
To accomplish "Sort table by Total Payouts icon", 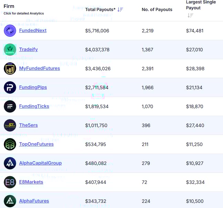I will click(120, 10).
